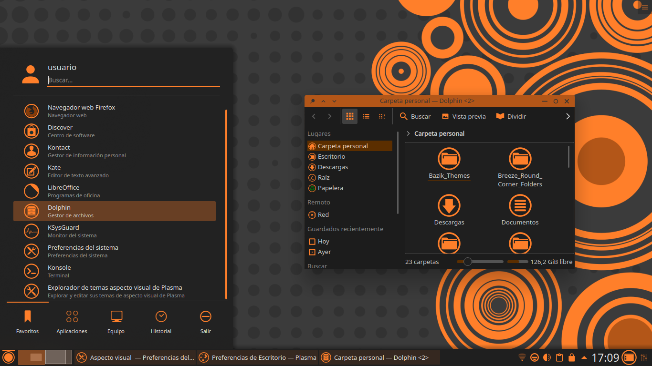The height and width of the screenshot is (366, 652).
Task: Open Escritorio in Lugares panel
Action: [350, 156]
